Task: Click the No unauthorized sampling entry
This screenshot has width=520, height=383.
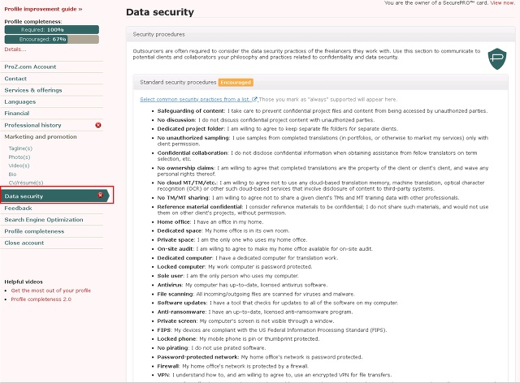Action: click(323, 141)
